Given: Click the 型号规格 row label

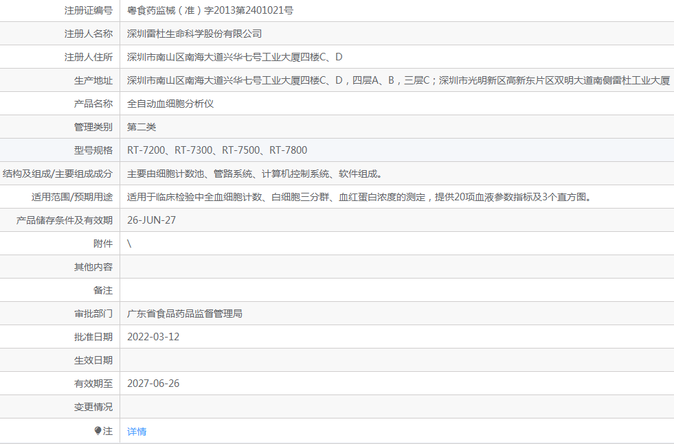Looking at the screenshot, I should [93, 150].
